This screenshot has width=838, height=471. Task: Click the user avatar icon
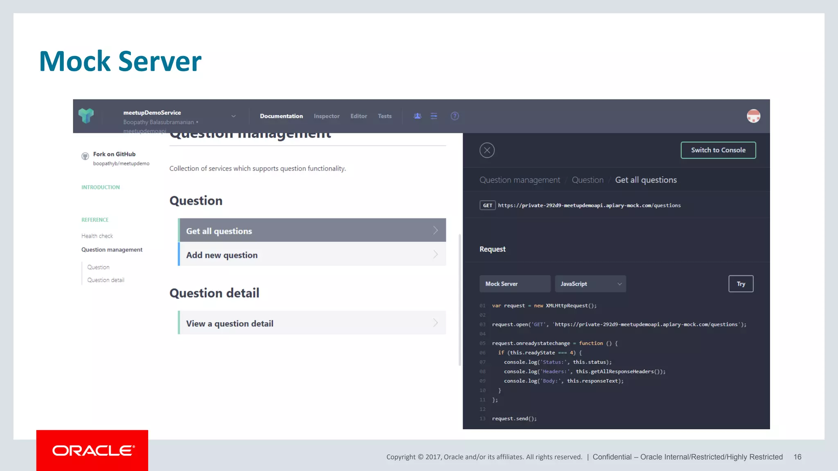[753, 116]
